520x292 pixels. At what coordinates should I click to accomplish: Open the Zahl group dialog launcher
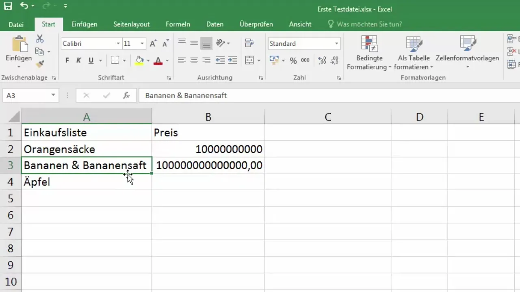click(338, 78)
